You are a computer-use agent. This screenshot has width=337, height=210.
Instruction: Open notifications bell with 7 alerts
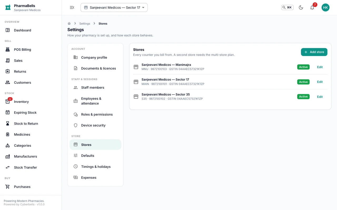[312, 8]
